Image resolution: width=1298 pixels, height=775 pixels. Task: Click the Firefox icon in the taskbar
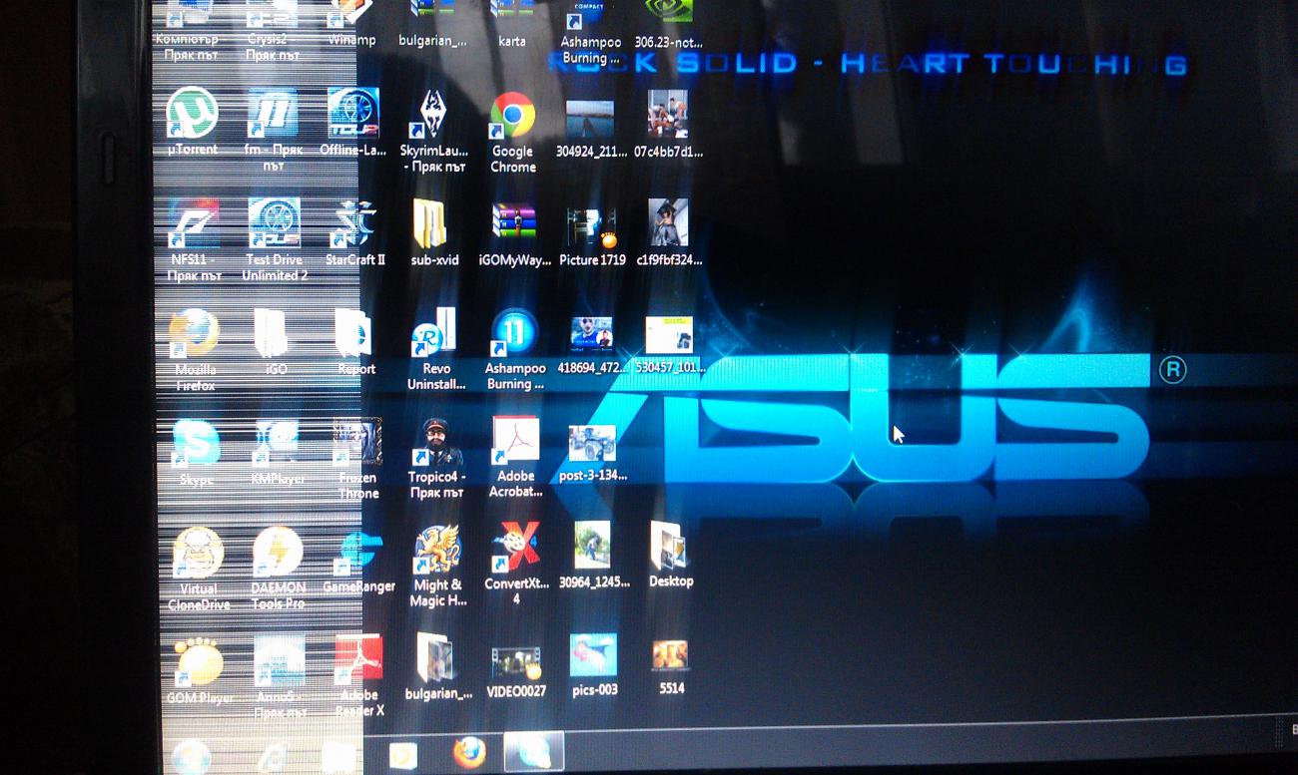pyautogui.click(x=468, y=753)
